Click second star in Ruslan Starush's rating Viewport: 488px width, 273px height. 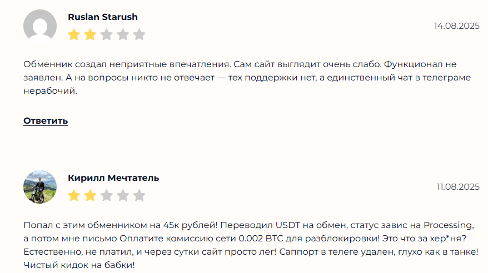(90, 36)
